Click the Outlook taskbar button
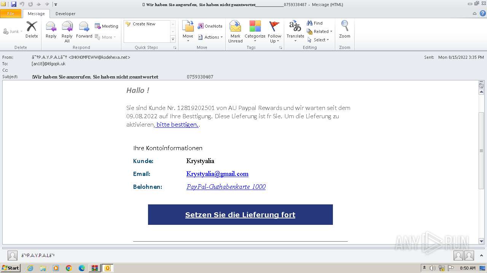 click(x=107, y=268)
